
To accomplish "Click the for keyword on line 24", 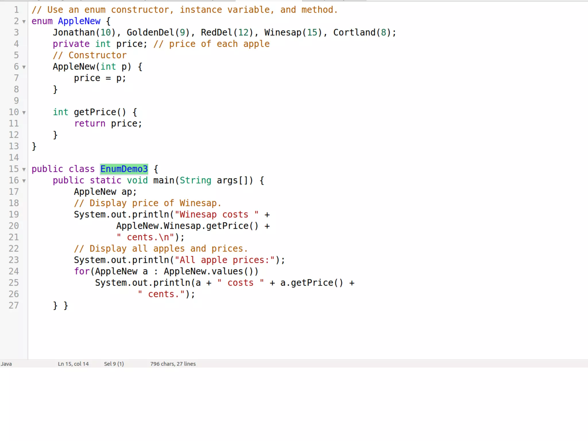I will click(x=82, y=271).
